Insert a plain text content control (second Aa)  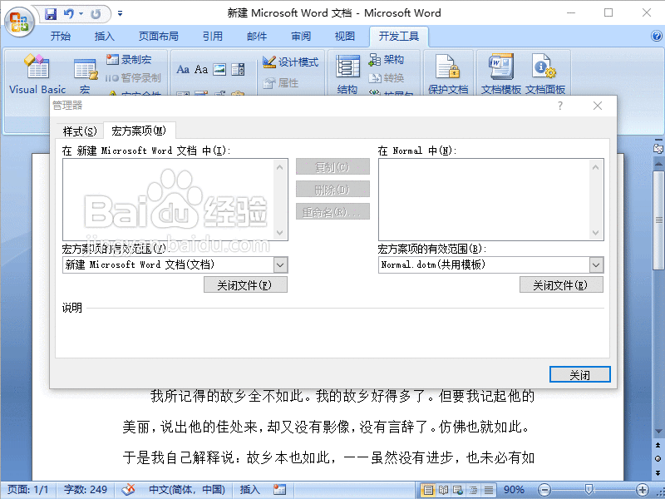pyautogui.click(x=201, y=69)
